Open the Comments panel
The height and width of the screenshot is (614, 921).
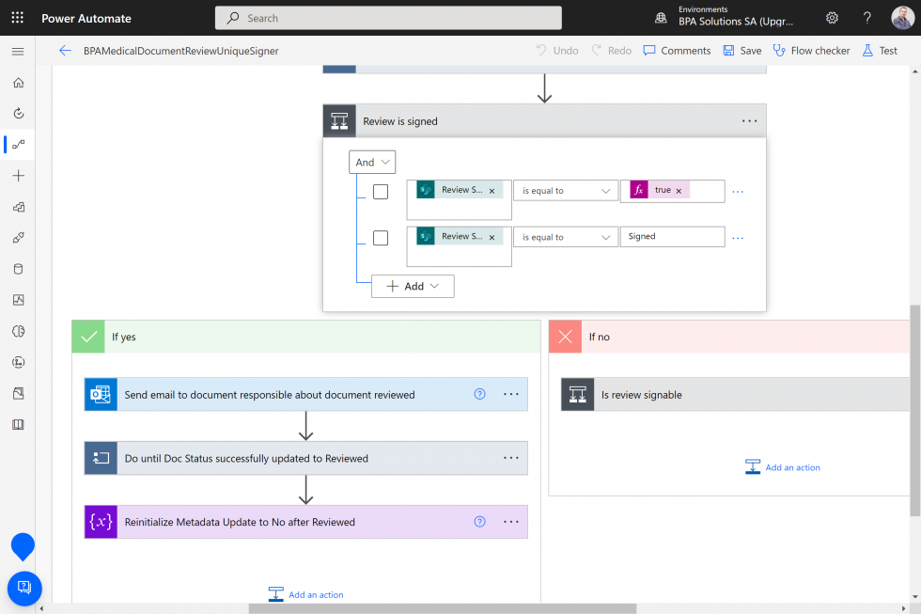[x=676, y=50]
